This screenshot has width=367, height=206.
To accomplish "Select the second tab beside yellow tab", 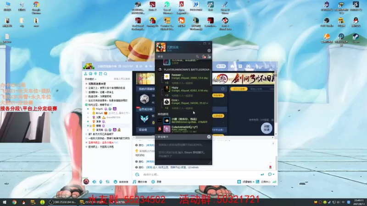I will 256,89.
